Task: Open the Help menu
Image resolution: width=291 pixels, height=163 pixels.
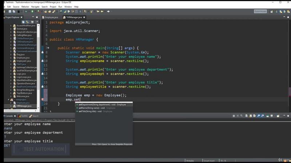Action: pyautogui.click(x=76, y=7)
